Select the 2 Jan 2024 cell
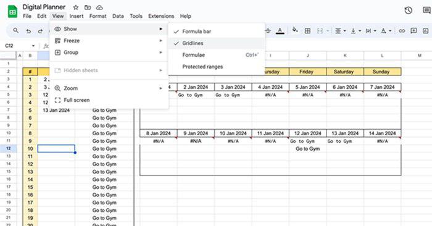432x226 pixels. pos(196,87)
